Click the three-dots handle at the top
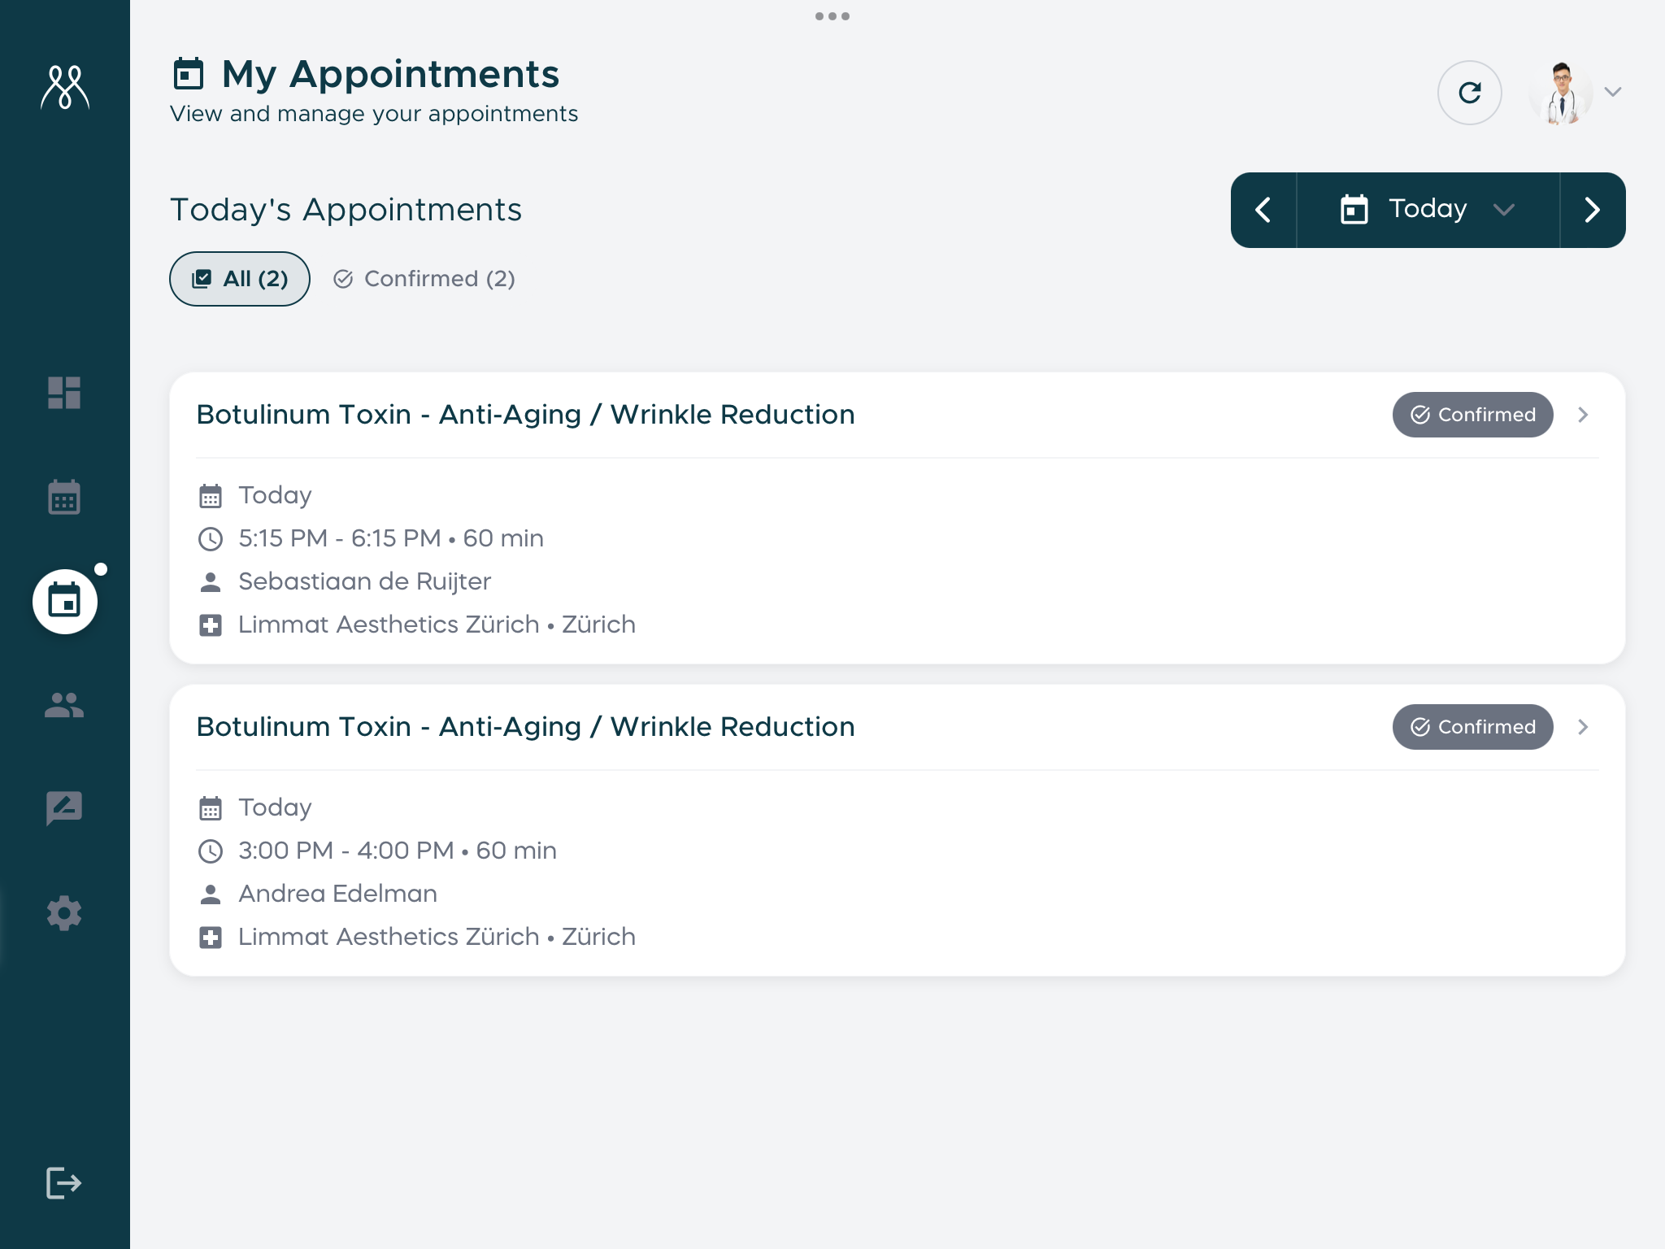 [x=832, y=15]
